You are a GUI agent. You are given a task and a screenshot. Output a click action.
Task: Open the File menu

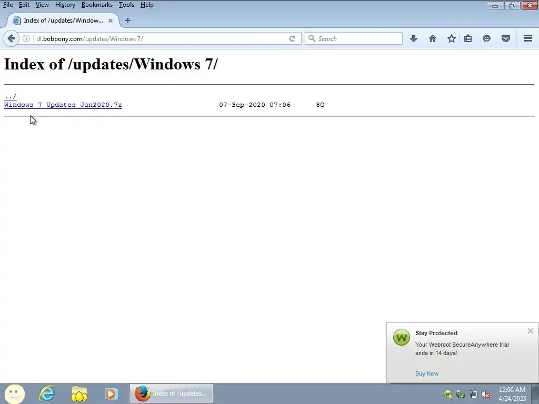8,5
